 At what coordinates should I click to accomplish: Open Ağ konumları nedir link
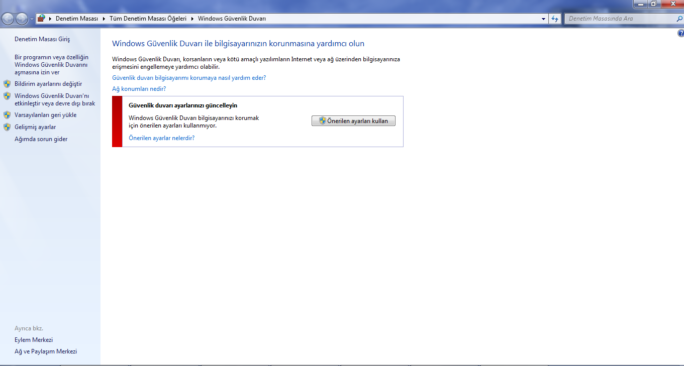coord(139,89)
